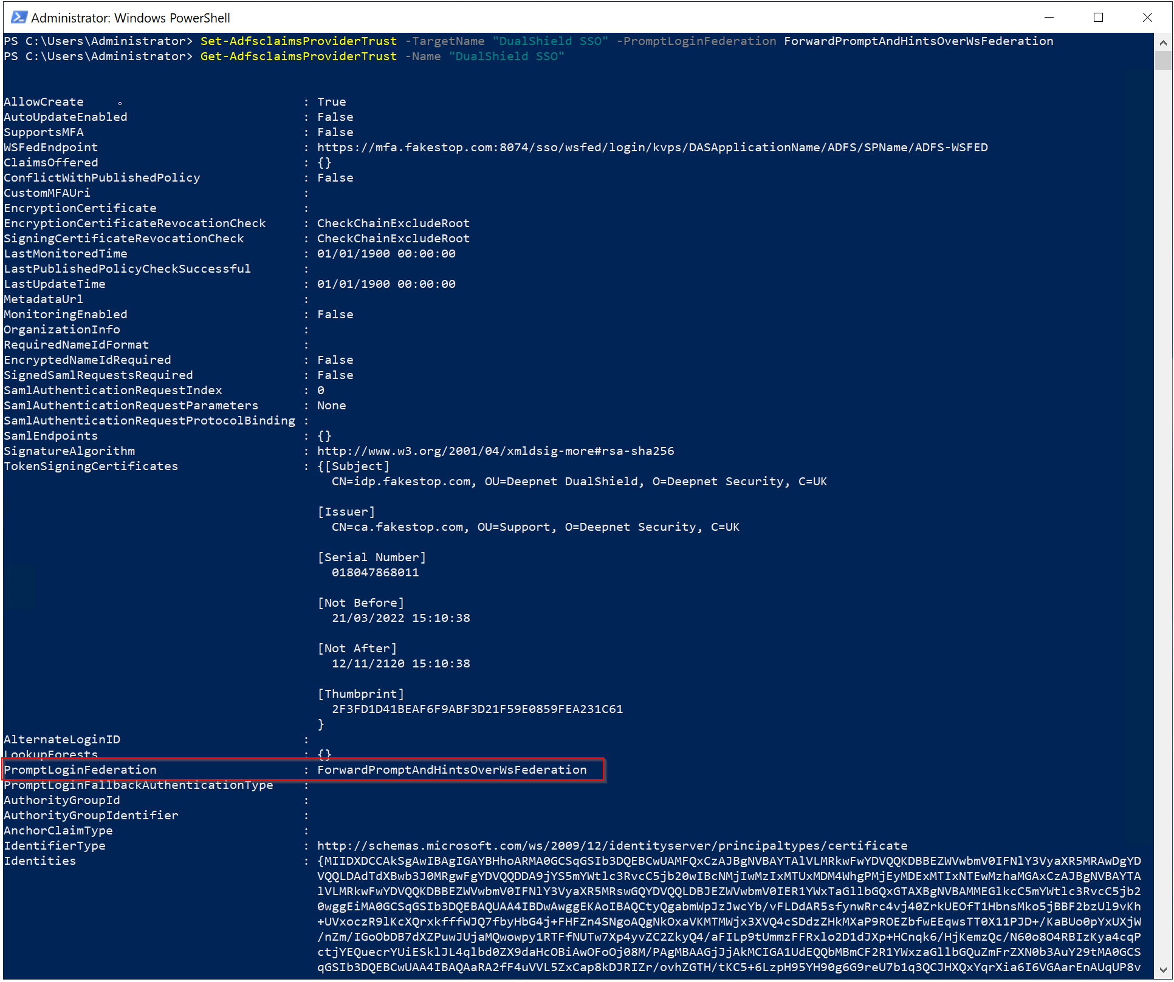Click the certificate Thumbprint hex value
Viewport: 1174px width, 982px height.
[477, 709]
